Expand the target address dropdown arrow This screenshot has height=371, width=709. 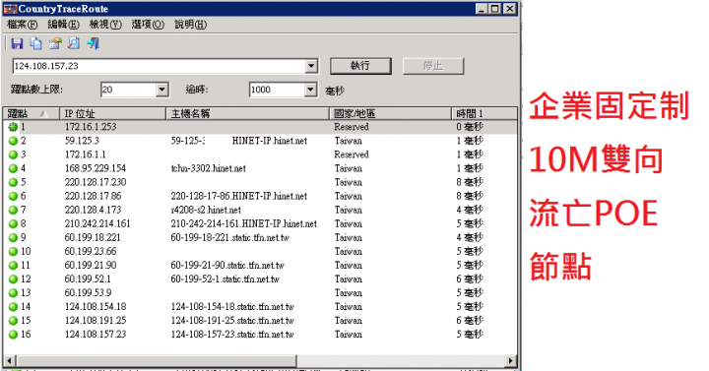(x=311, y=66)
